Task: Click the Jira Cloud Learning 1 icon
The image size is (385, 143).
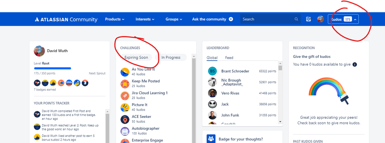Action: pyautogui.click(x=125, y=96)
